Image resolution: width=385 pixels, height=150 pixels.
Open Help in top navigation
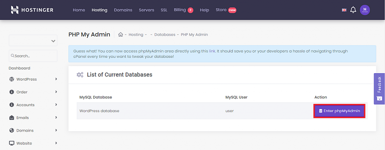(x=205, y=10)
